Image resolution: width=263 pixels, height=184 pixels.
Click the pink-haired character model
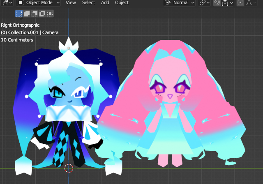170,104
